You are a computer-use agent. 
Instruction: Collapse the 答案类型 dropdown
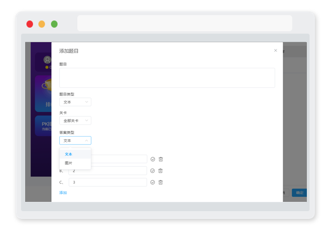[75, 141]
